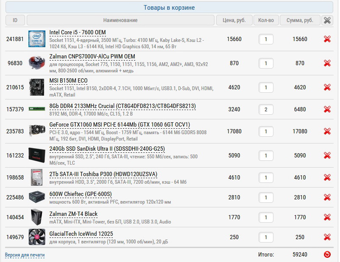Open 2Tb SATA-III Toshiba P300 link

103,174
